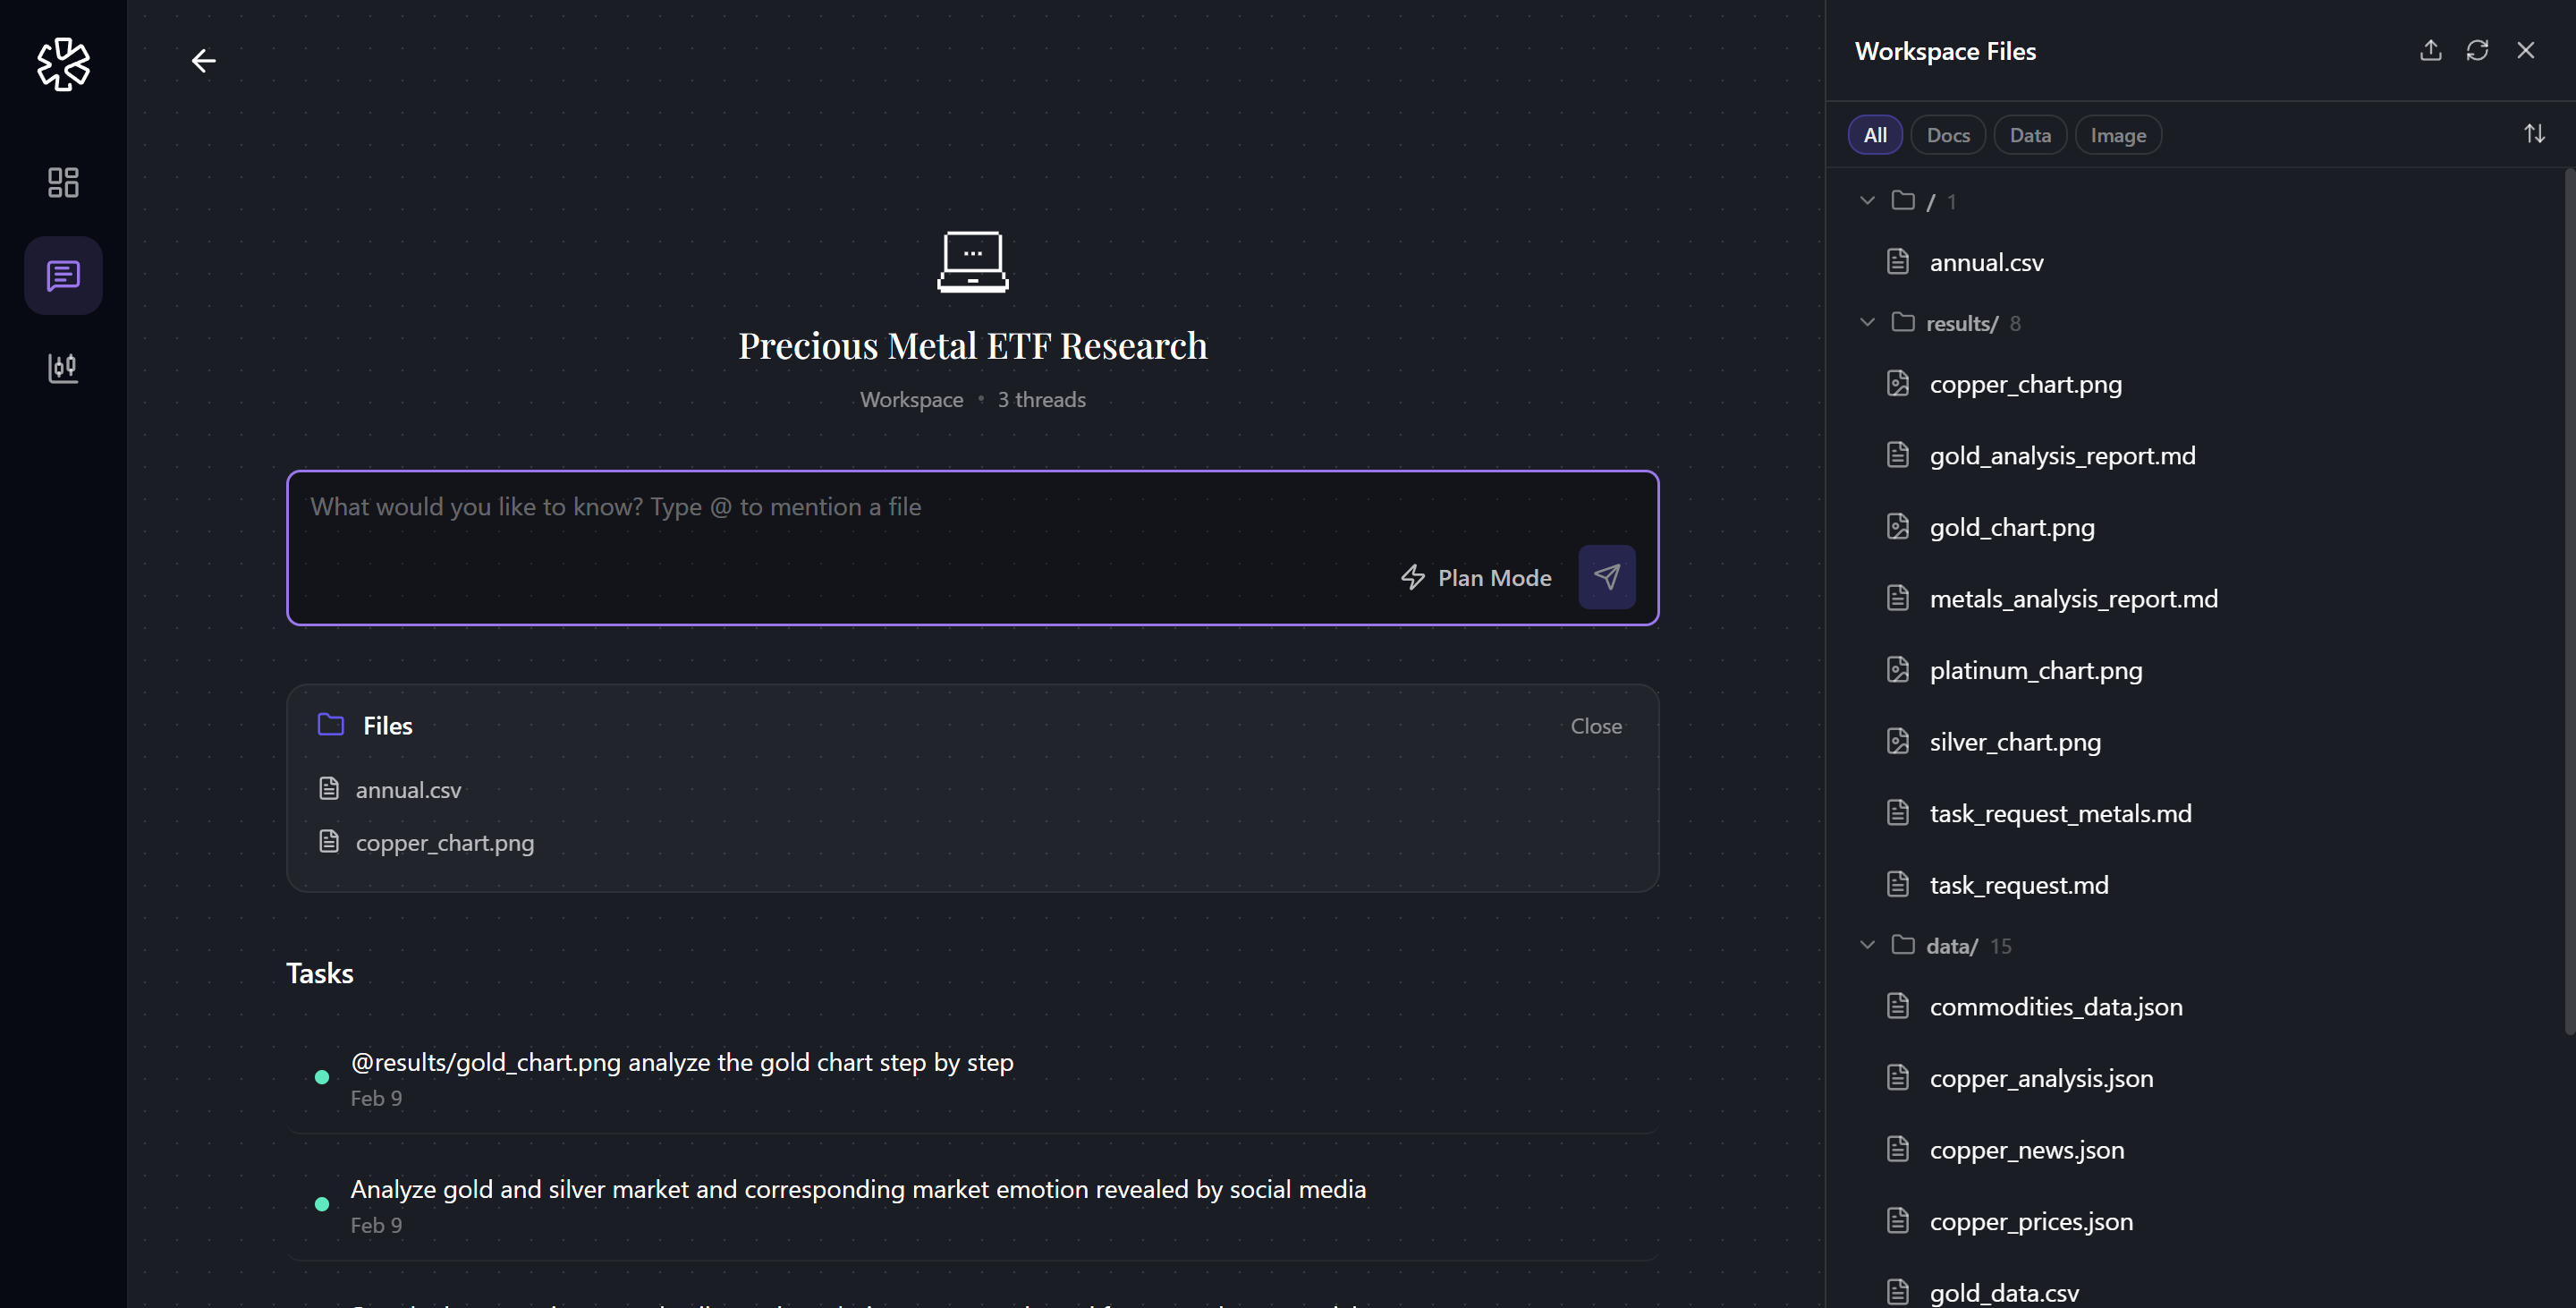
Task: Collapse the data/ folder
Action: (x=1866, y=945)
